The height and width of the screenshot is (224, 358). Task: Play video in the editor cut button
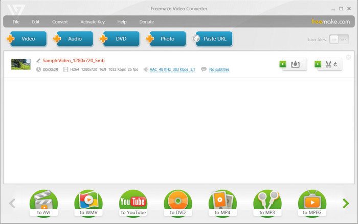point(318,64)
